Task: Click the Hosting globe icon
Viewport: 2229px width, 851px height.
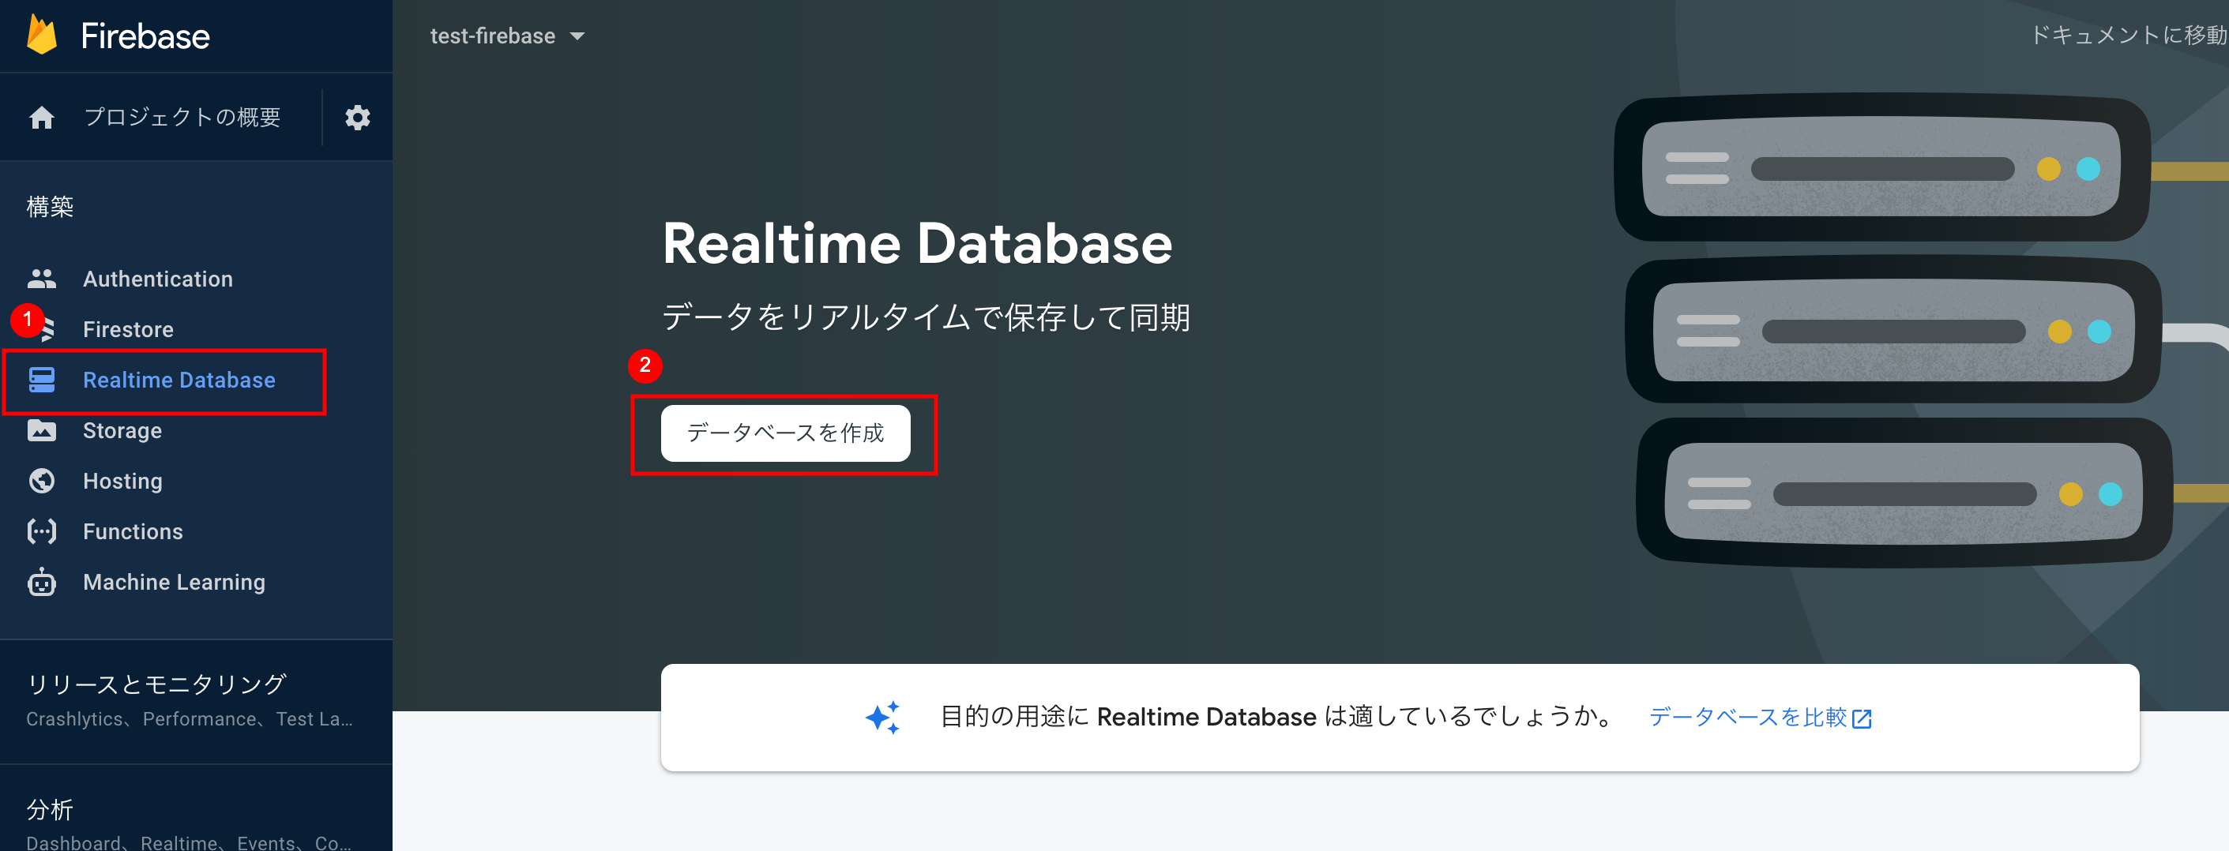Action: click(x=42, y=481)
